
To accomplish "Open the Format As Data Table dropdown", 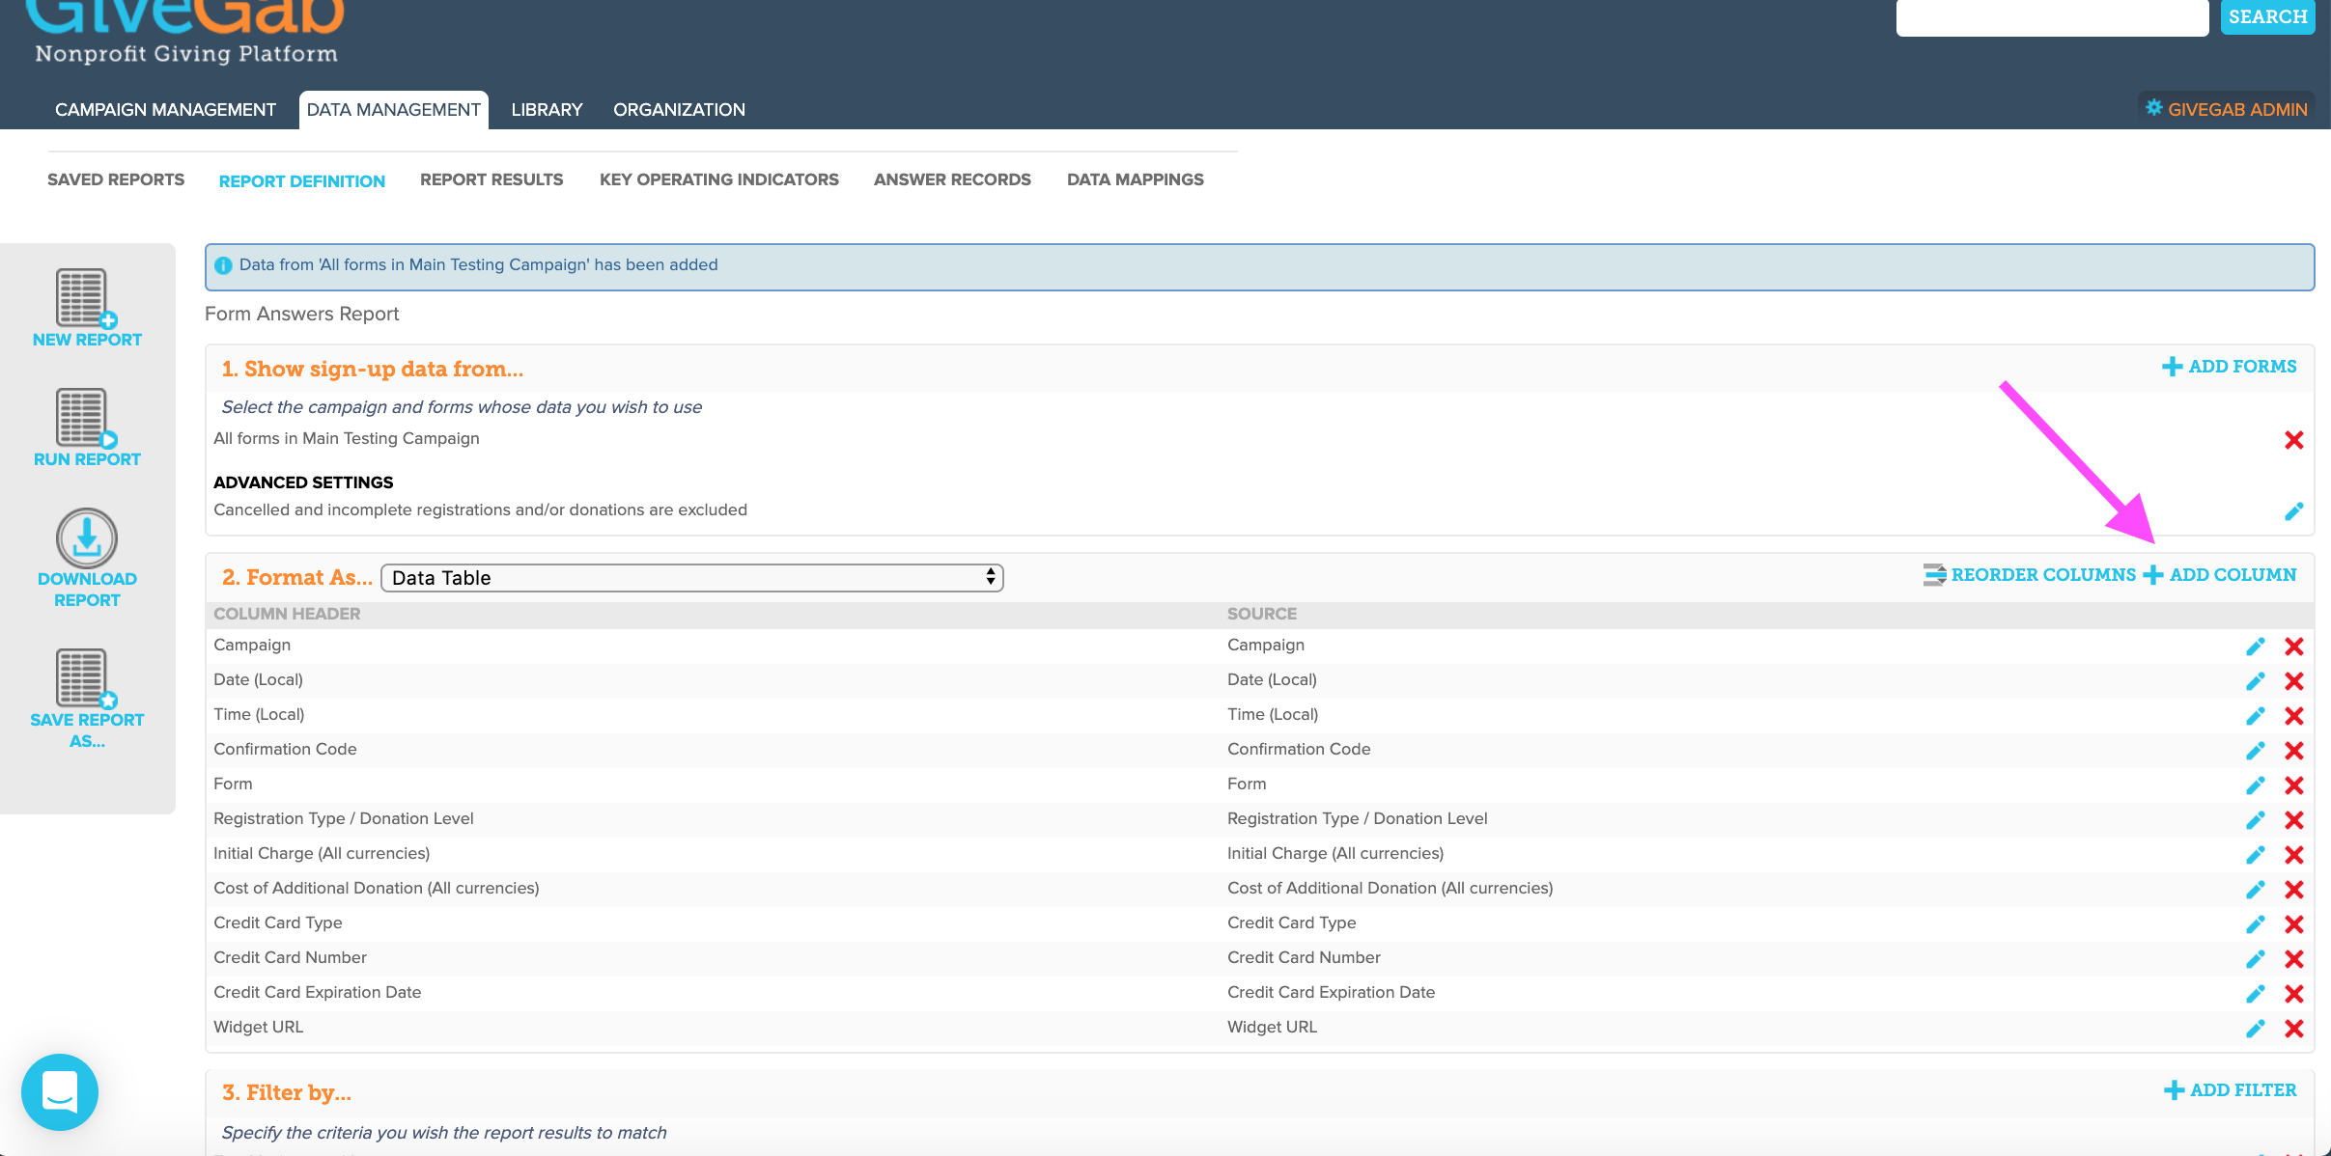I will [692, 578].
